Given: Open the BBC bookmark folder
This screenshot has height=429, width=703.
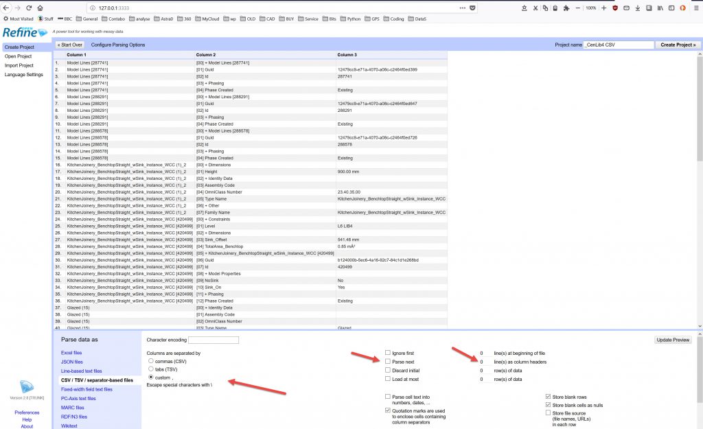Looking at the screenshot, I should (x=65, y=19).
